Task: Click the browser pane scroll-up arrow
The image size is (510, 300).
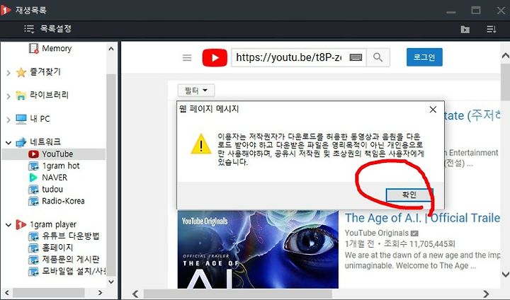Action: (506, 56)
